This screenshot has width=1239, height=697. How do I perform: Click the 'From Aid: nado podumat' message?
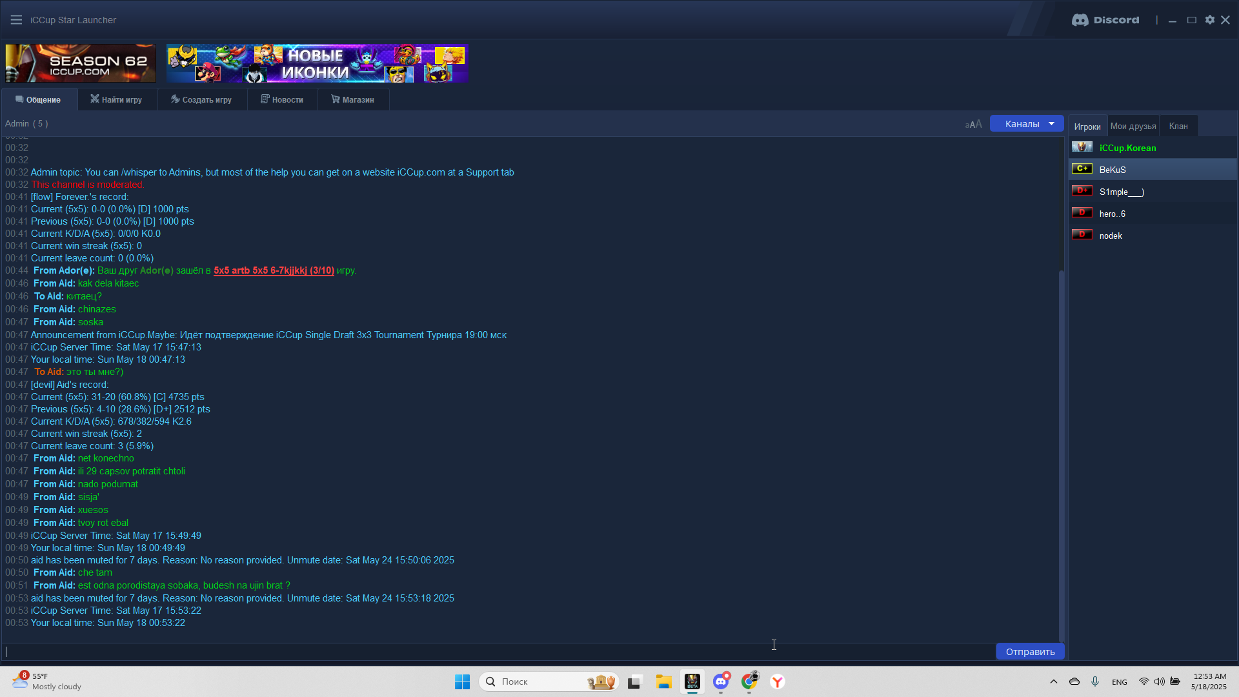pos(86,484)
